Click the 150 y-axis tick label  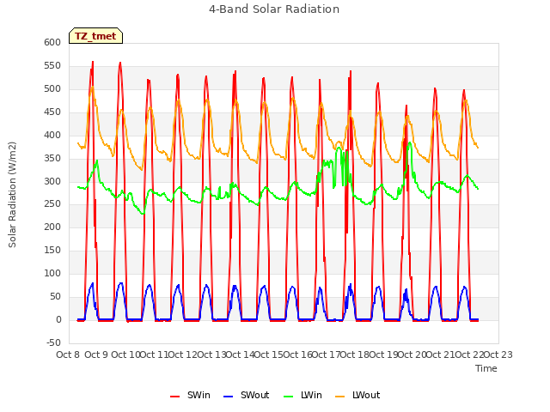point(52,250)
